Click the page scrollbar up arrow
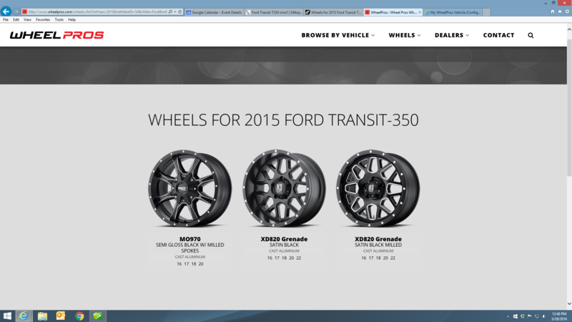The width and height of the screenshot is (572, 322). tap(569, 29)
